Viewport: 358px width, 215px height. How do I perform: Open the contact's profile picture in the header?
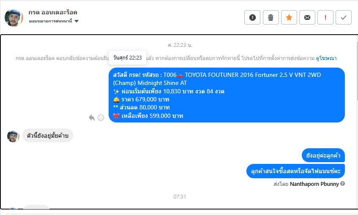pyautogui.click(x=14, y=18)
